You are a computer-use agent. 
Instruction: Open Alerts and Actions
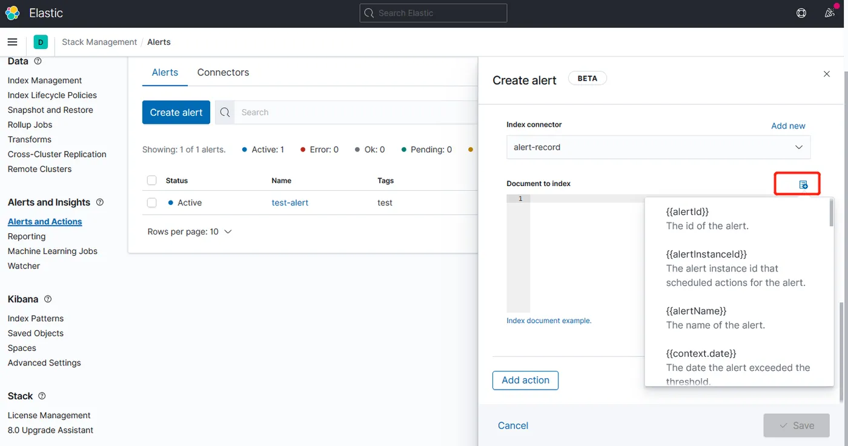click(x=45, y=222)
